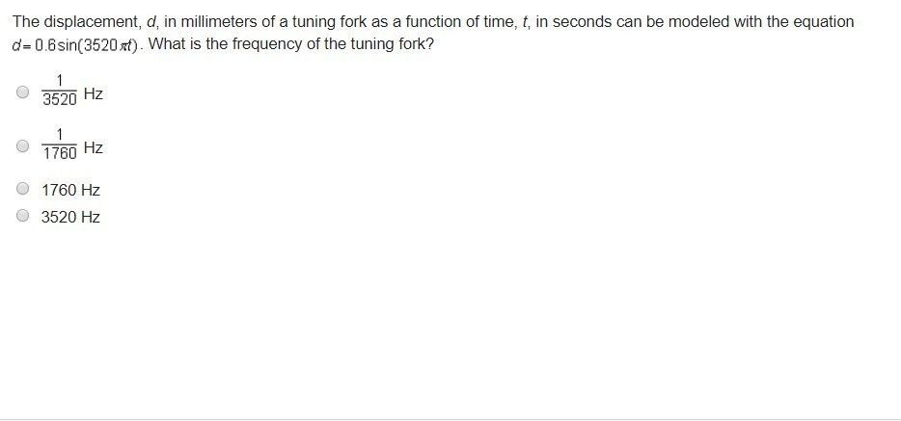Screen dimensions: 901x421
Task: Click the 1 over 1760 fraction
Action: [59, 145]
